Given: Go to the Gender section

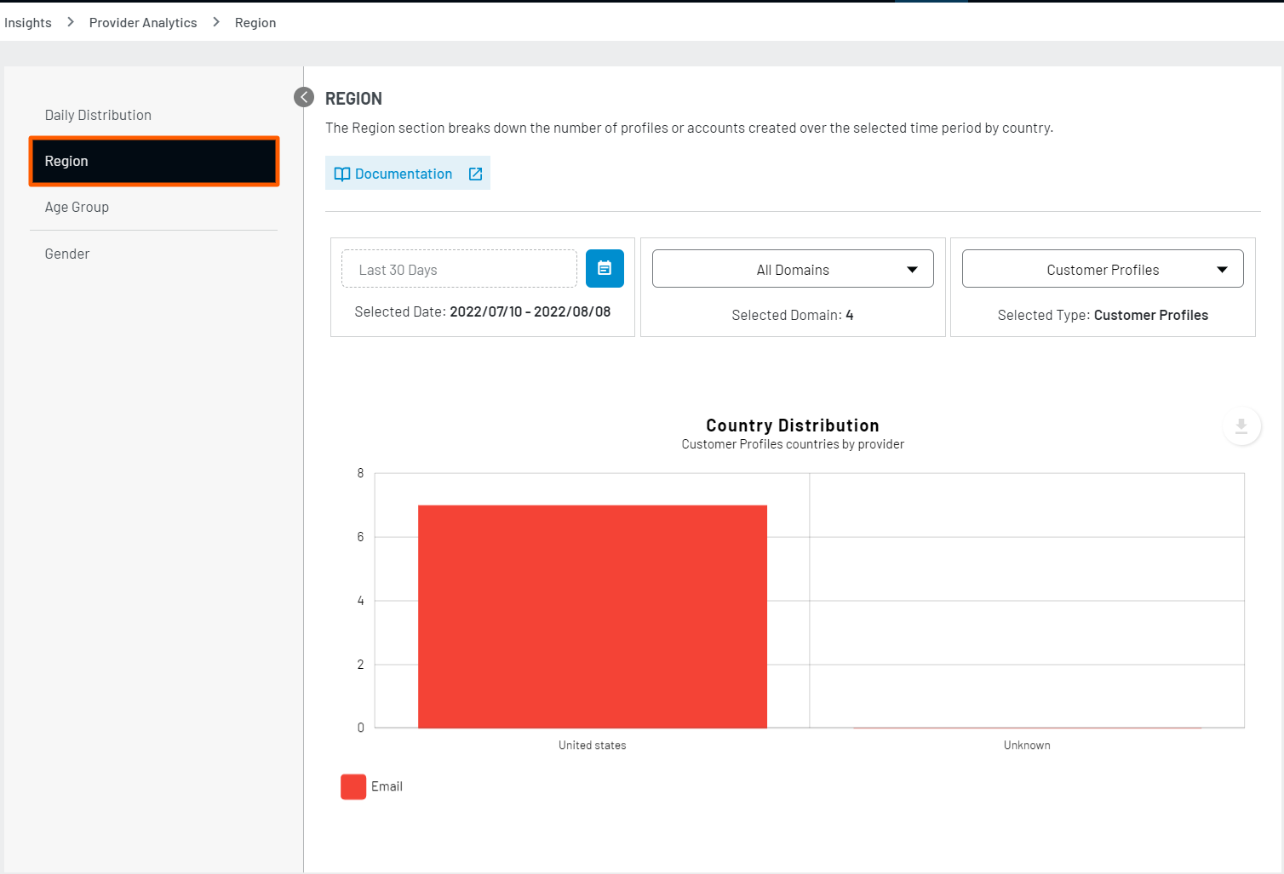Looking at the screenshot, I should tap(67, 254).
